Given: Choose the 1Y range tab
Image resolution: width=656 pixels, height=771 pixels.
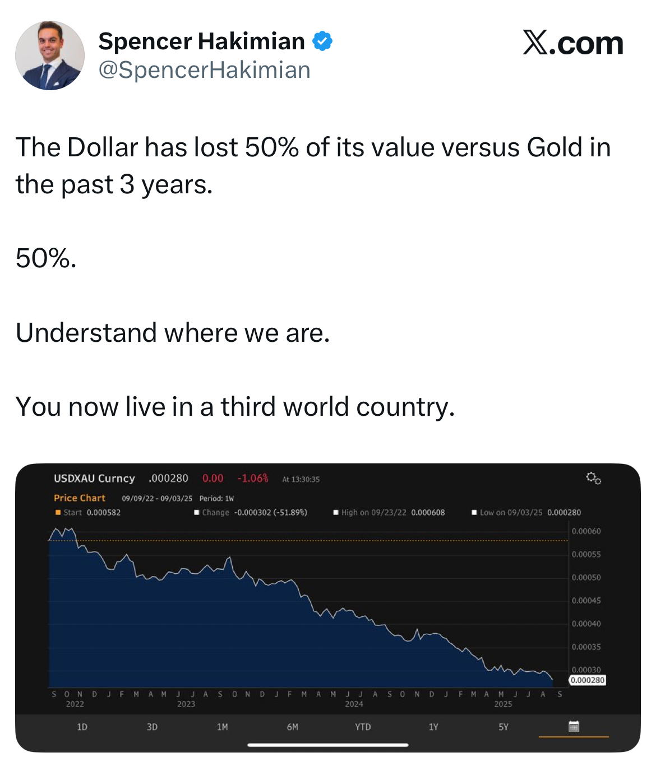Looking at the screenshot, I should click(x=433, y=727).
